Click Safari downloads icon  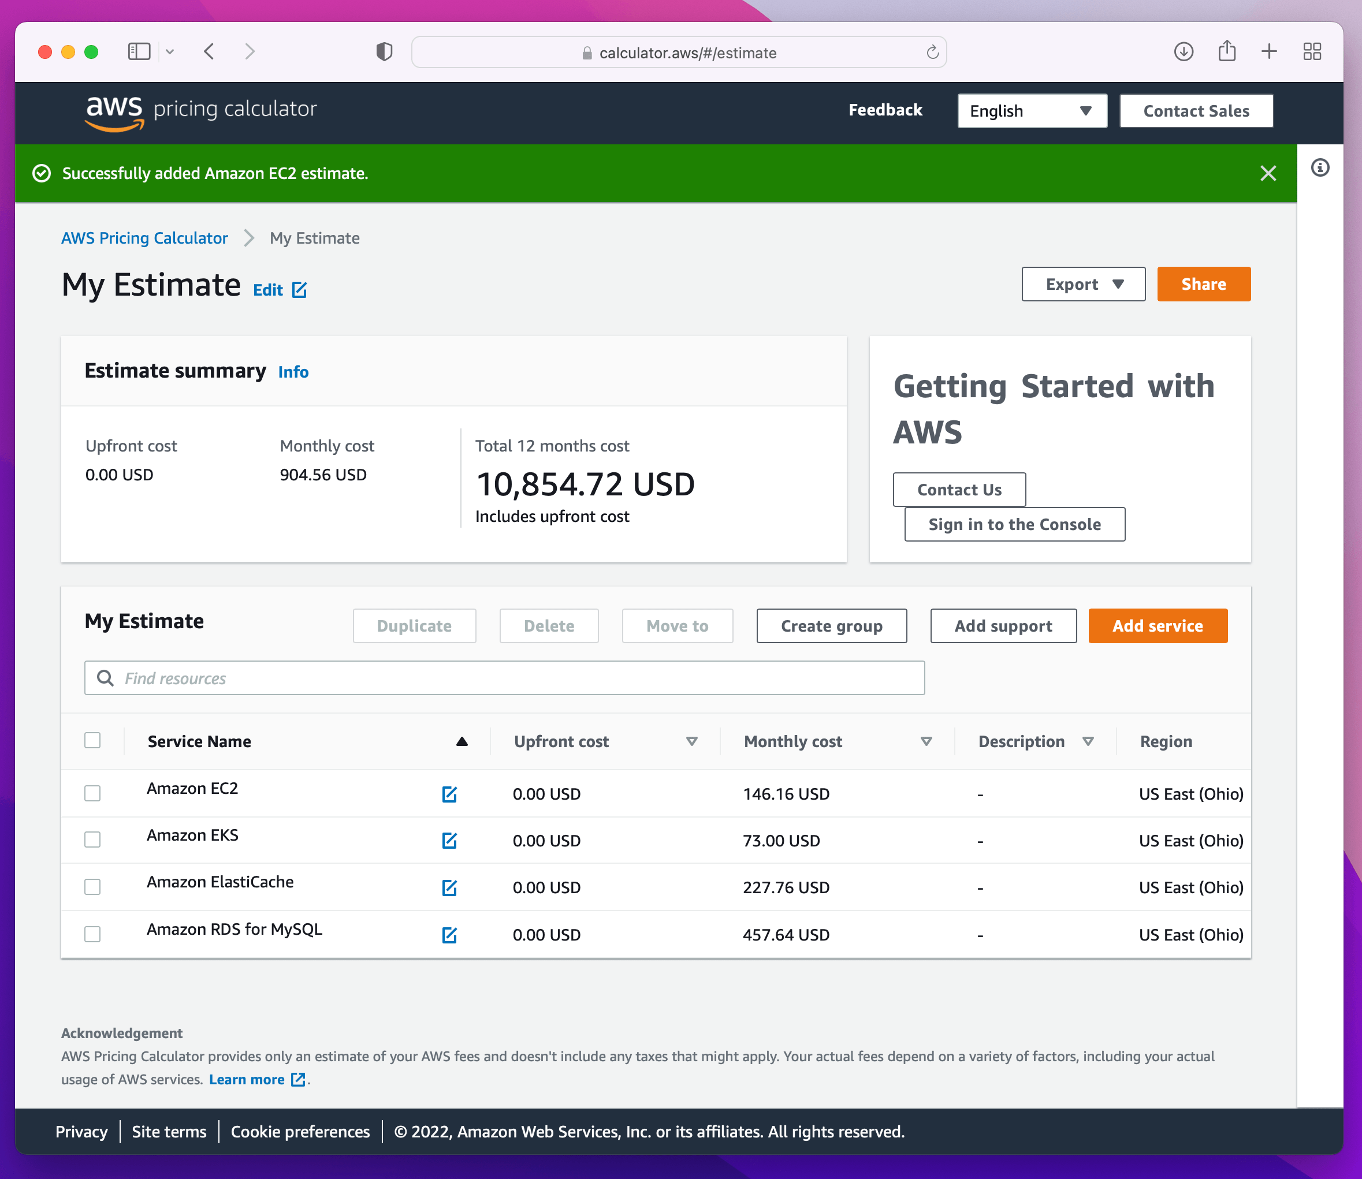(1184, 52)
